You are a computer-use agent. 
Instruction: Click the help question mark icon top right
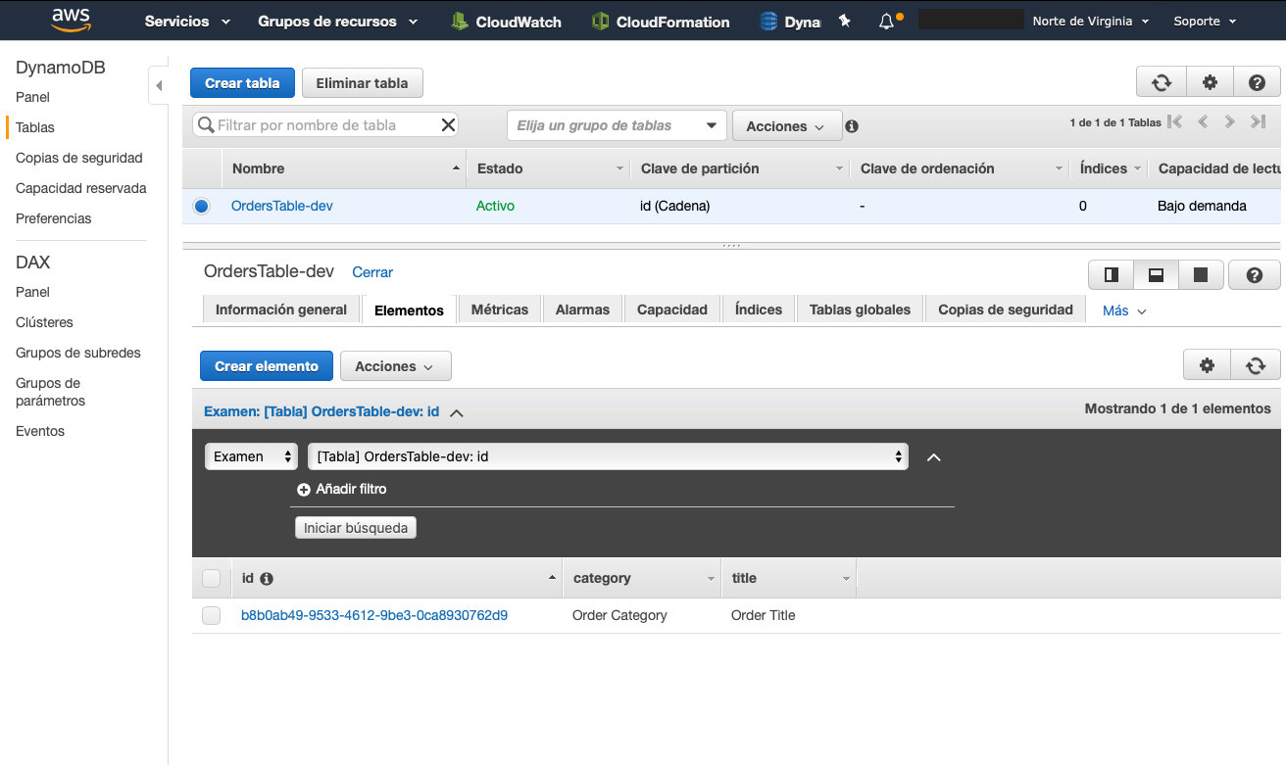[x=1257, y=82]
